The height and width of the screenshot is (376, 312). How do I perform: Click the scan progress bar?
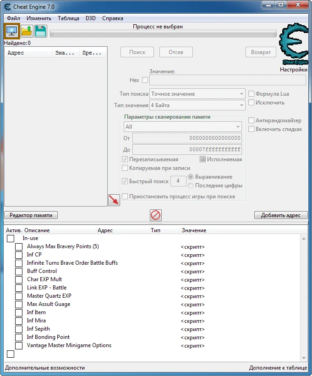[x=163, y=33]
